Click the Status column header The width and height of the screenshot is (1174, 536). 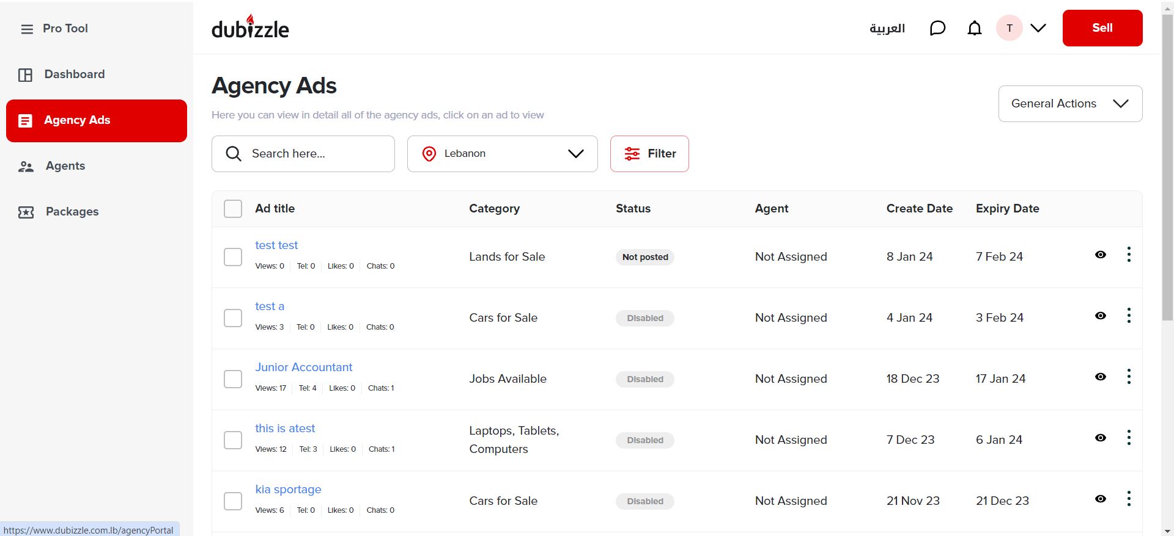point(633,209)
